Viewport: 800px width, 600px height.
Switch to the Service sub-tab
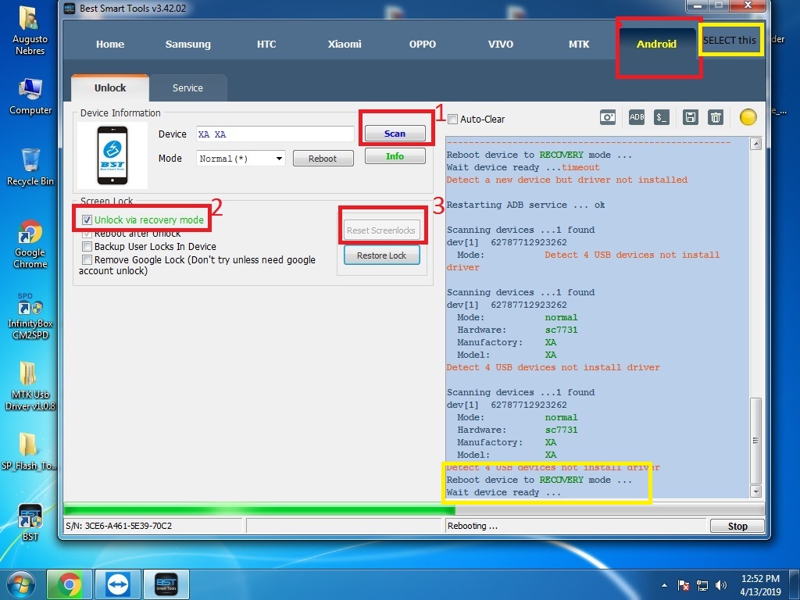(187, 87)
